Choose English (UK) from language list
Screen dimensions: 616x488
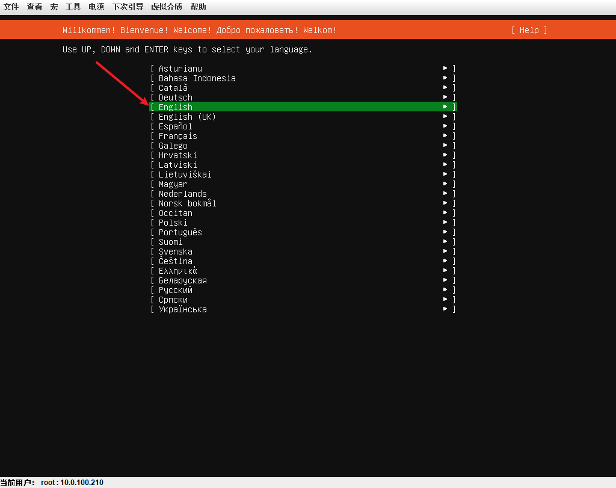[303, 117]
